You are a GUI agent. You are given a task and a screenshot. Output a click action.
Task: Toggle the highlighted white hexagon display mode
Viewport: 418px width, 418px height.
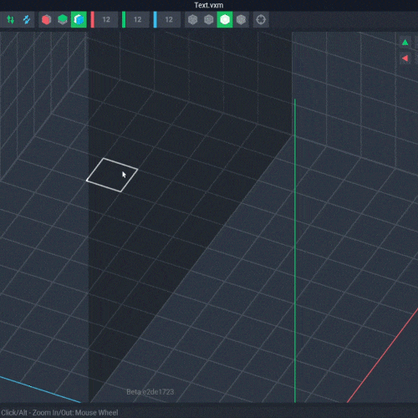click(x=225, y=20)
